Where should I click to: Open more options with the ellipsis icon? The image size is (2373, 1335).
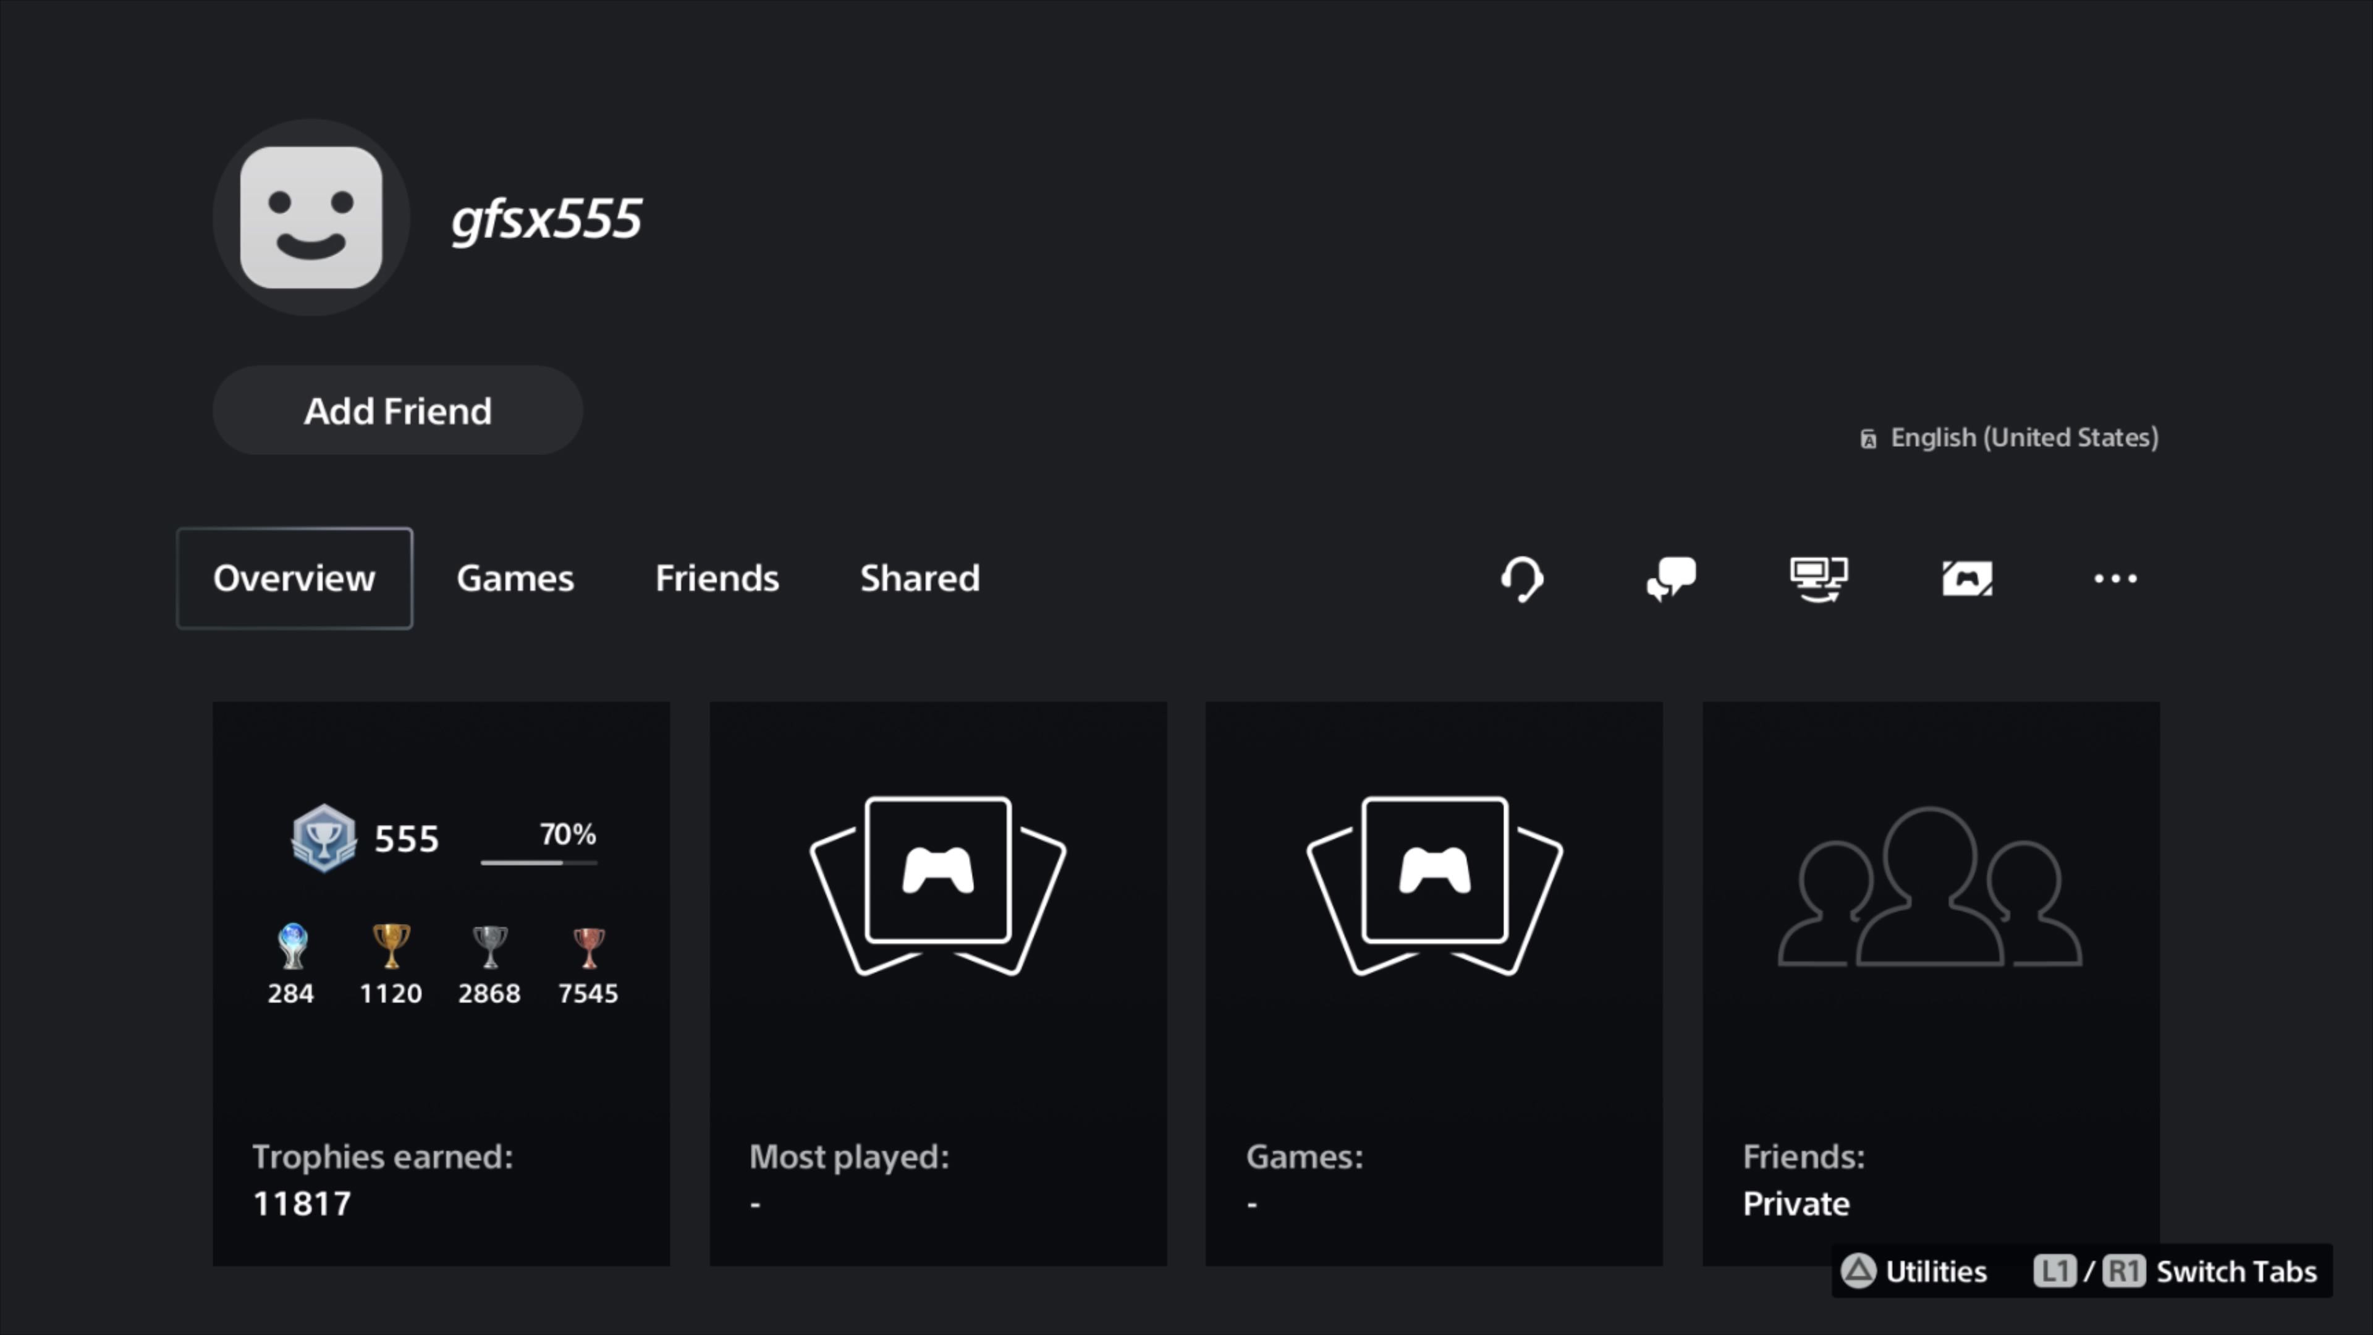click(2114, 578)
